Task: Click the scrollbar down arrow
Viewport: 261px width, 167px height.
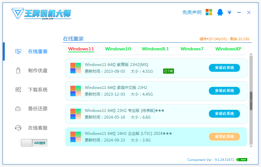Action: click(251, 146)
